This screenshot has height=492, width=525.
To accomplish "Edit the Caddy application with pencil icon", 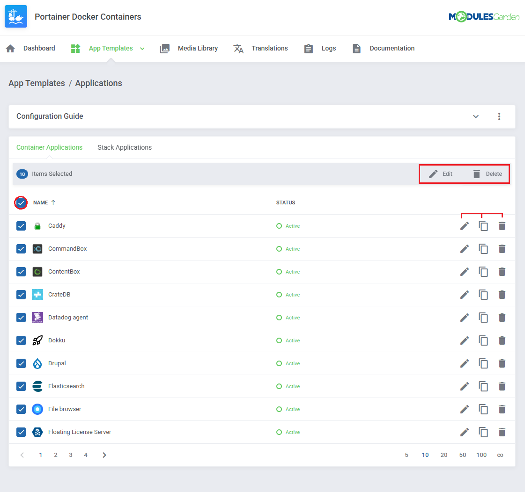I will click(x=465, y=226).
